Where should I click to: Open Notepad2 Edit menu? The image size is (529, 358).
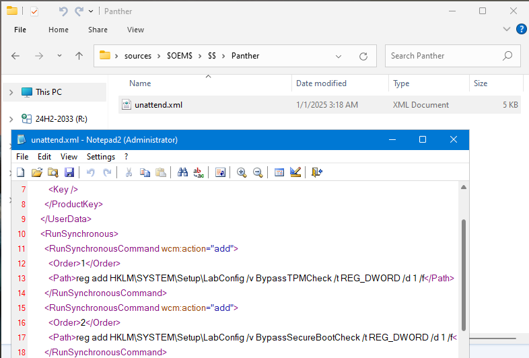point(44,157)
